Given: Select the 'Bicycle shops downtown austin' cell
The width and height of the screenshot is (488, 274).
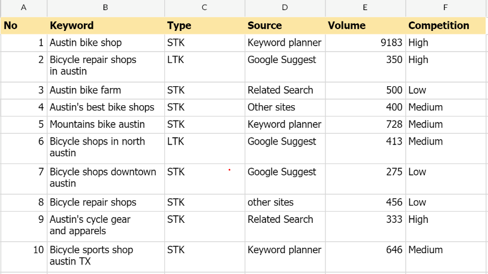Looking at the screenshot, I should coord(105,178).
